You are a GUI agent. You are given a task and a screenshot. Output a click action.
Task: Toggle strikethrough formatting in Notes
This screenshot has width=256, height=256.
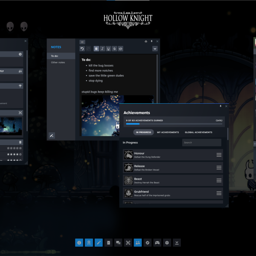coord(114,49)
